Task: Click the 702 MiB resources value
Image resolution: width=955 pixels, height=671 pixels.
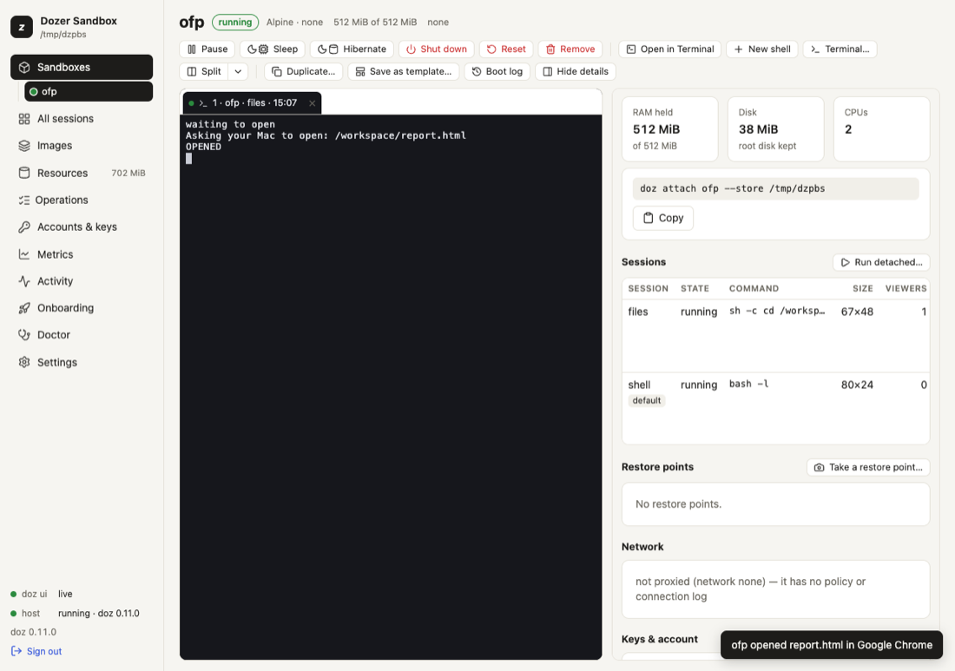Action: point(128,173)
